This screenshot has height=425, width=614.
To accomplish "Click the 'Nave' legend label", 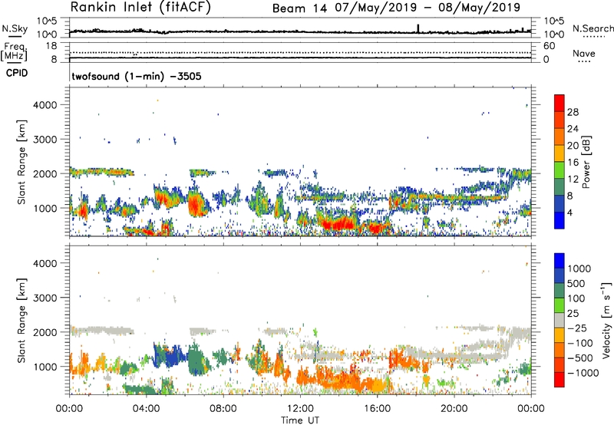I will (x=584, y=54).
